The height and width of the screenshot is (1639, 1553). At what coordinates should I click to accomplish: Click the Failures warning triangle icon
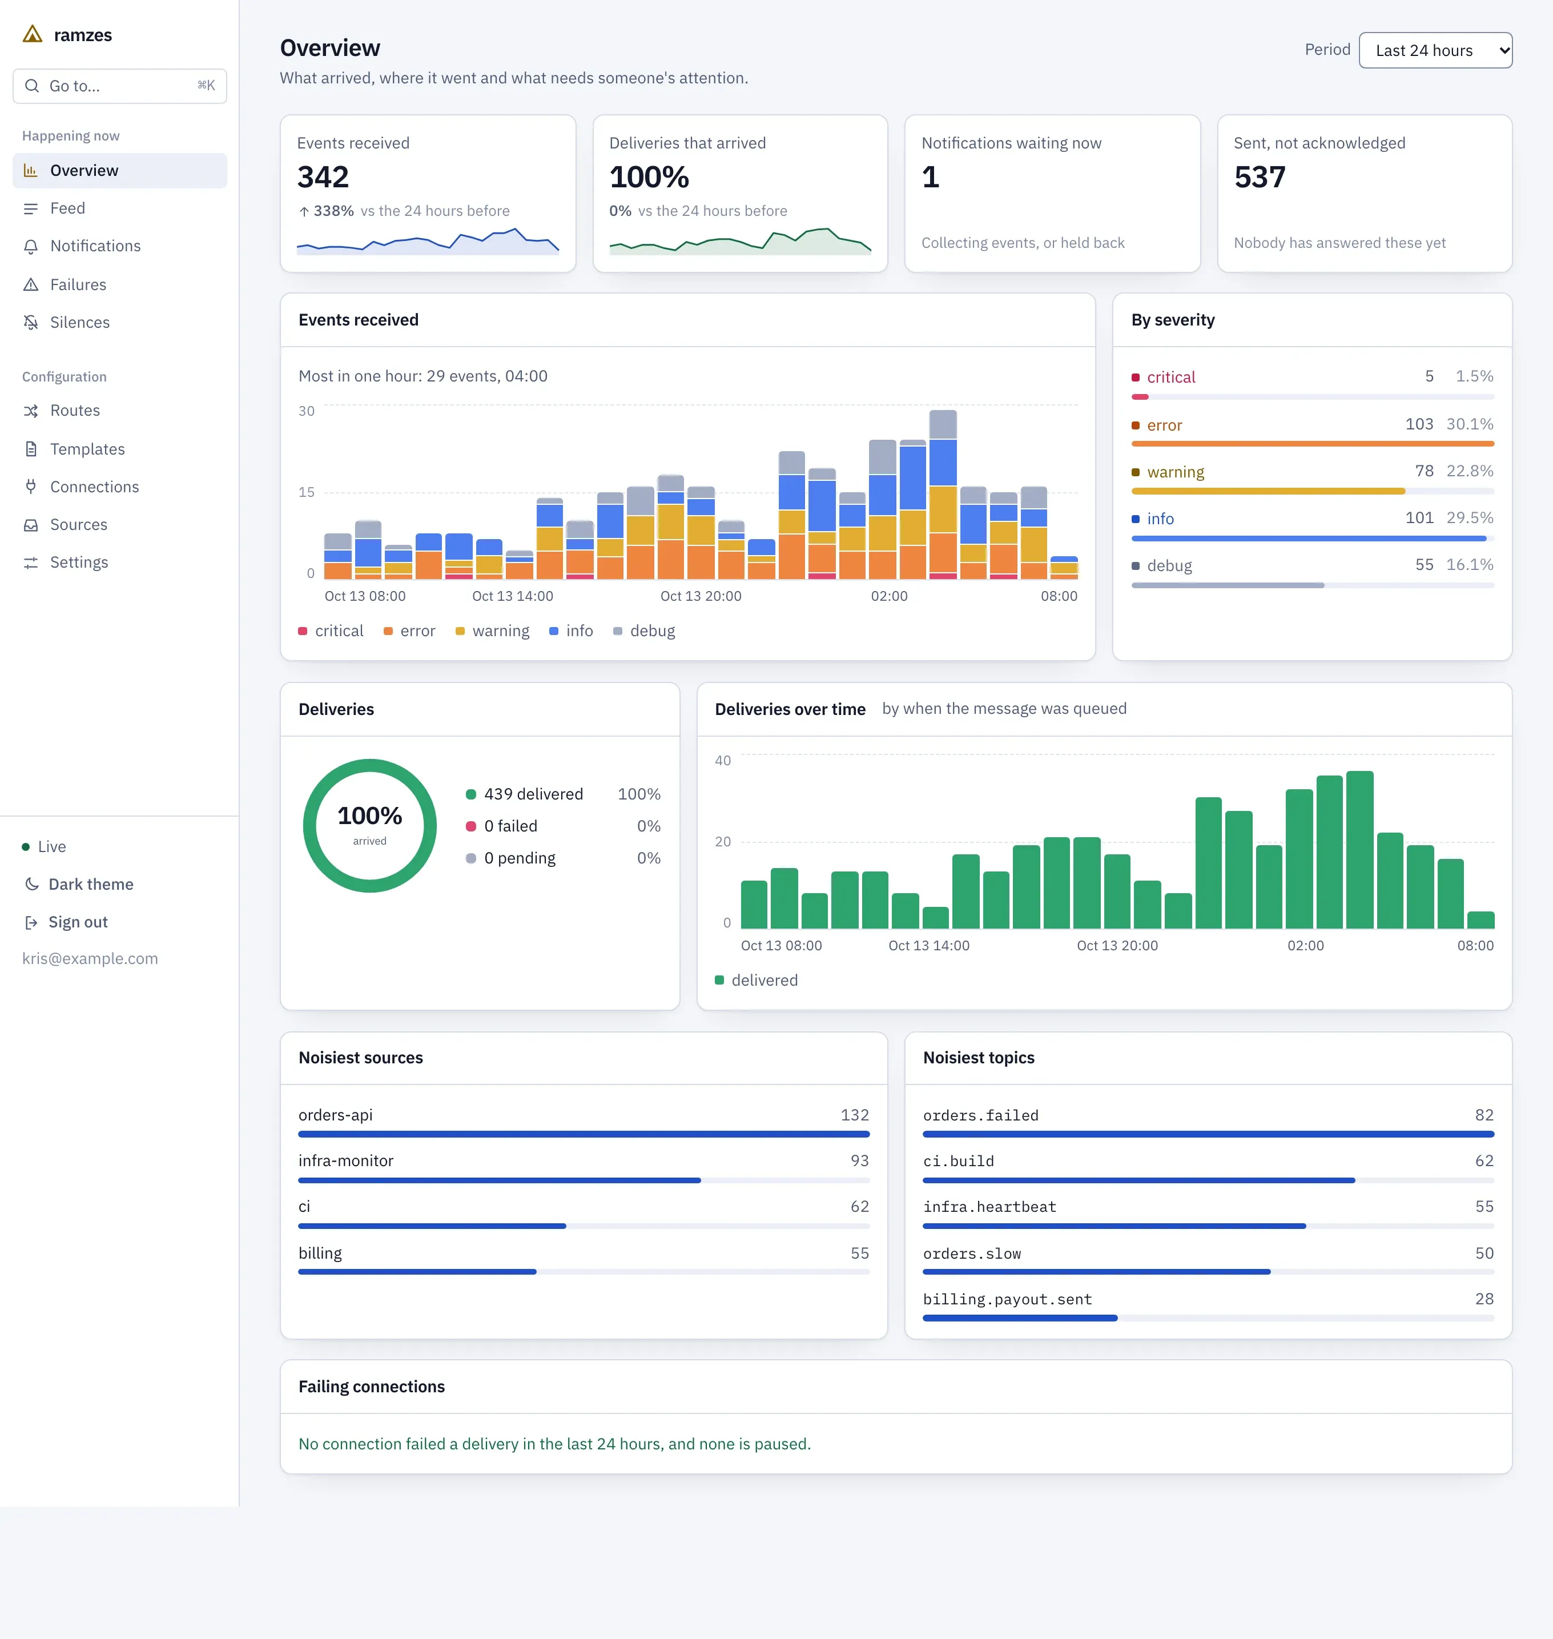click(31, 285)
